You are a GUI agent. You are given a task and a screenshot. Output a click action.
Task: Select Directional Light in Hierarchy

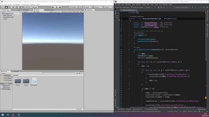pyautogui.click(x=8, y=17)
